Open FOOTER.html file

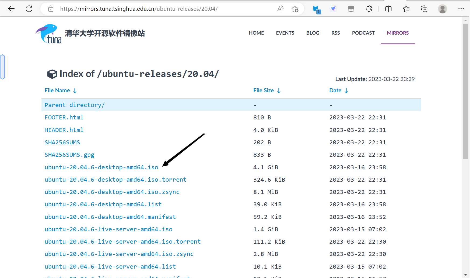click(64, 117)
